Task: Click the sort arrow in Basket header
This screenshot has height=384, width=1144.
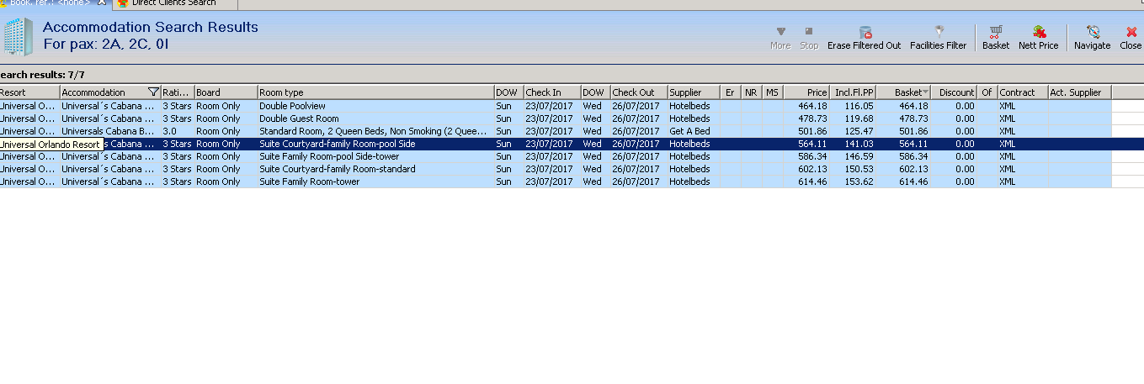Action: pyautogui.click(x=926, y=92)
